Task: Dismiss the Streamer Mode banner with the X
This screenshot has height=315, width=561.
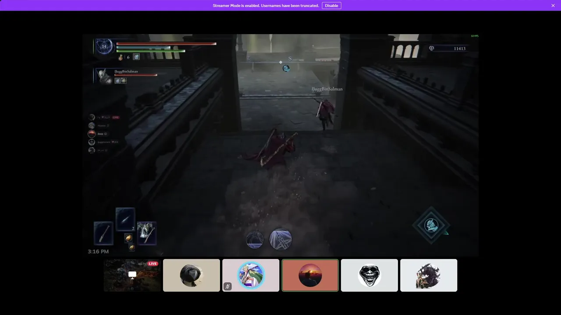Action: pos(553,6)
